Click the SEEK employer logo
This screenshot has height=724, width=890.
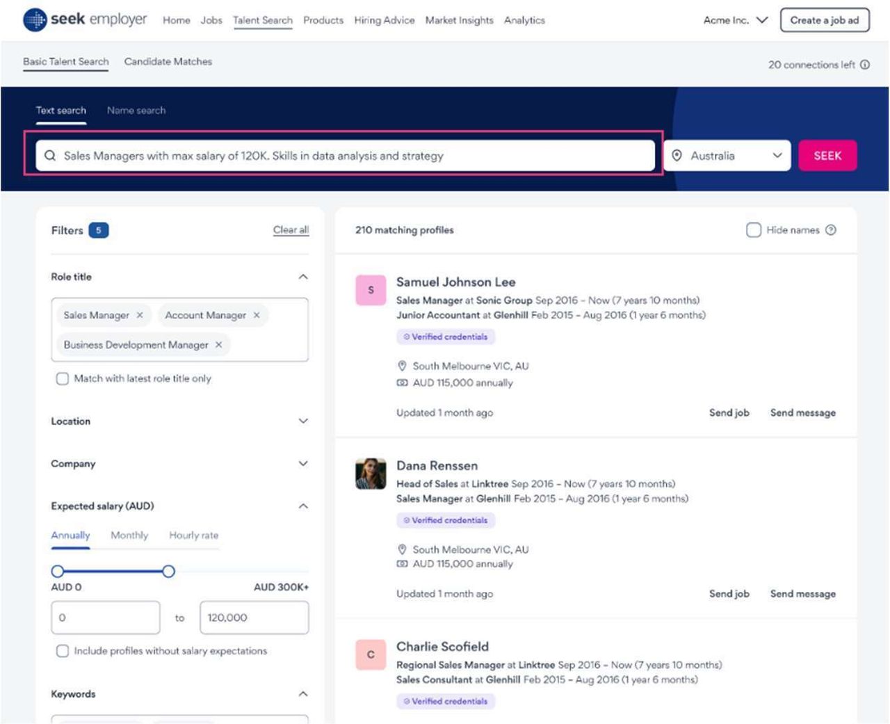(85, 19)
